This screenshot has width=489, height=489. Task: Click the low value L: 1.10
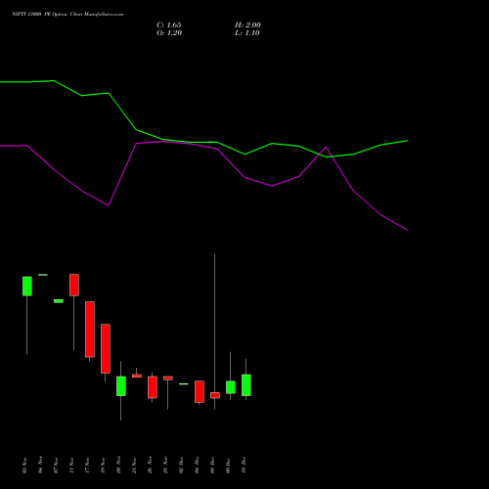[x=247, y=33]
